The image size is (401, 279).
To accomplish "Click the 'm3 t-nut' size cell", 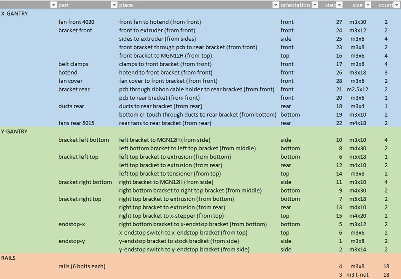I will (357, 275).
